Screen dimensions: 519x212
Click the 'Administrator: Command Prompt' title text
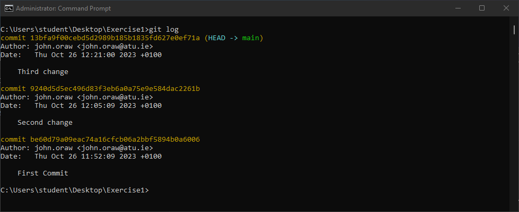click(x=56, y=8)
